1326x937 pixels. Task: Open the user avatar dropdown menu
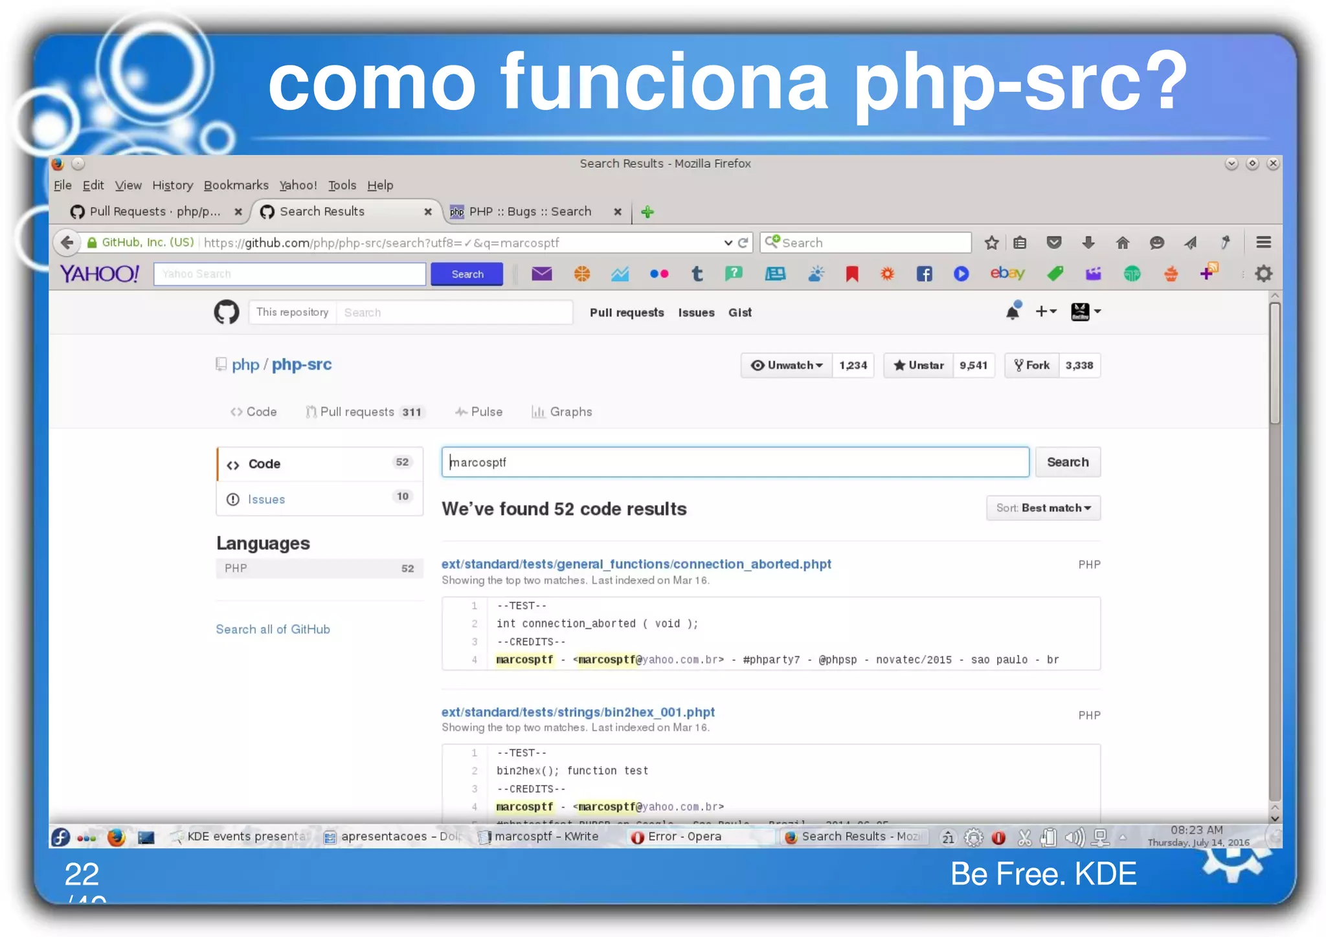(1086, 311)
